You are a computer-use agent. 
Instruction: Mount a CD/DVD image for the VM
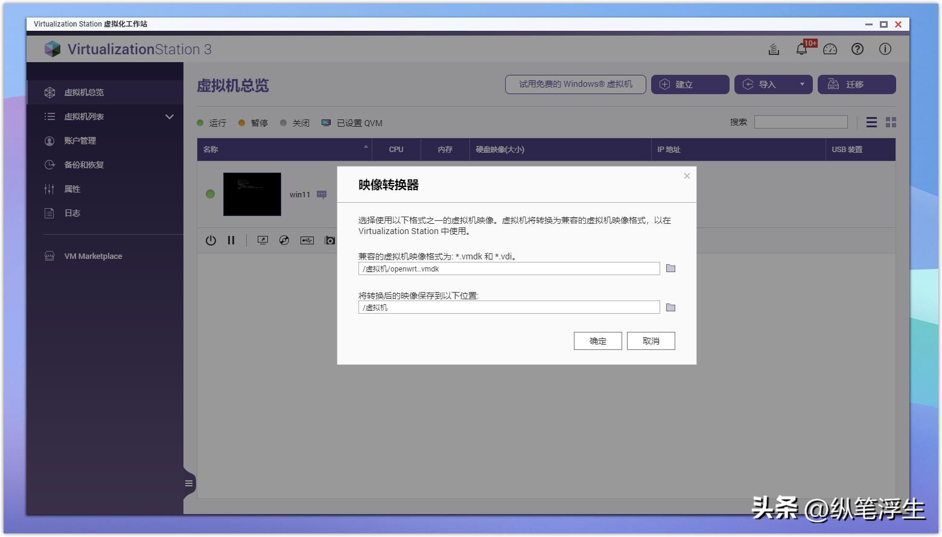(284, 240)
